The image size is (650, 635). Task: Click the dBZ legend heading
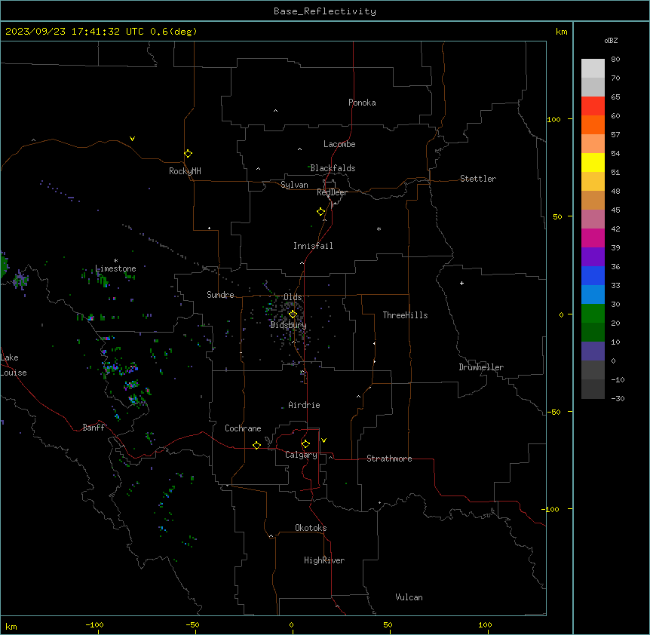pos(611,40)
